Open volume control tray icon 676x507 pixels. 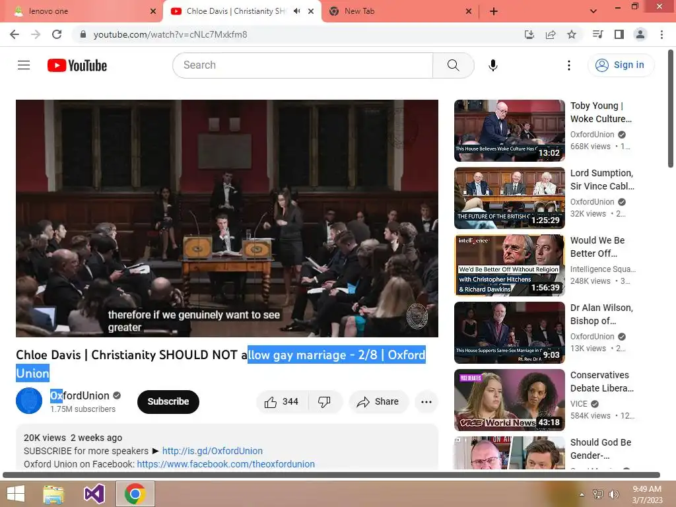(x=614, y=494)
